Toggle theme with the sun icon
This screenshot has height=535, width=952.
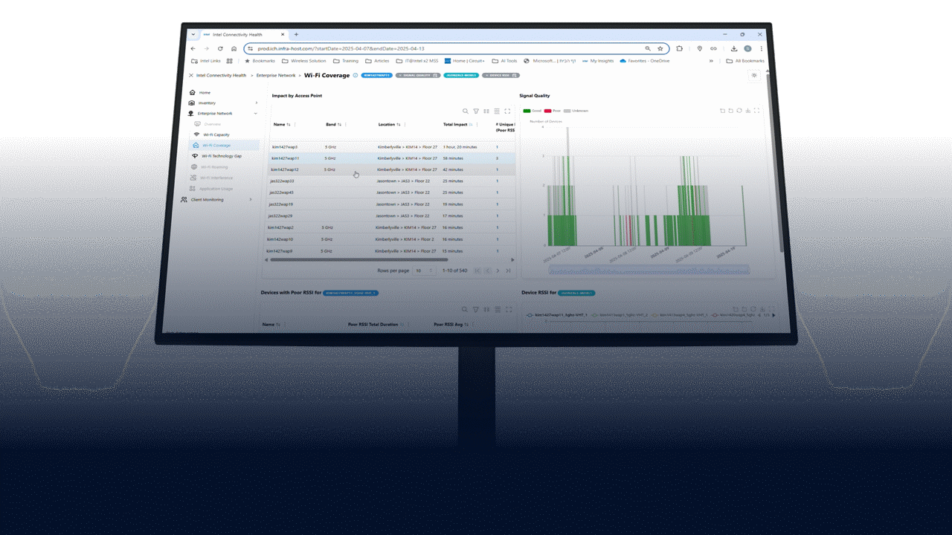pyautogui.click(x=754, y=75)
